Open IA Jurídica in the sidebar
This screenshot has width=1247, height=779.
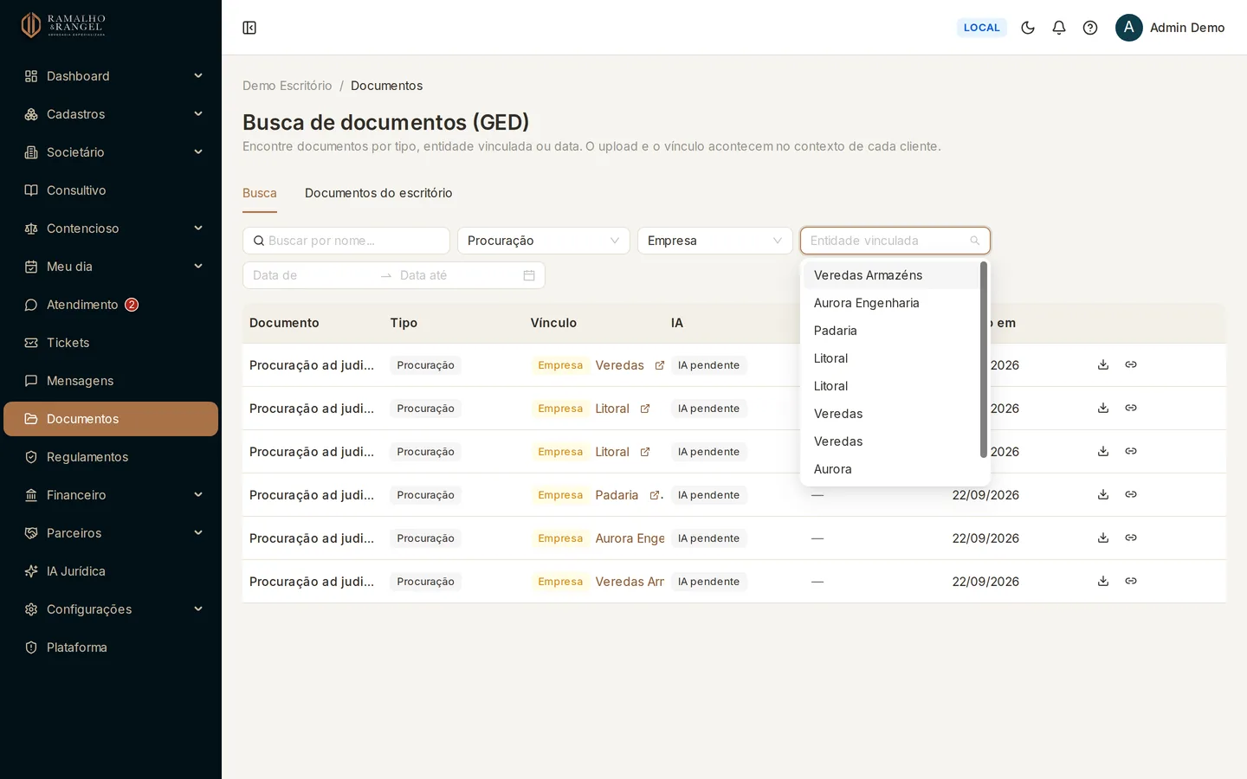coord(111,571)
